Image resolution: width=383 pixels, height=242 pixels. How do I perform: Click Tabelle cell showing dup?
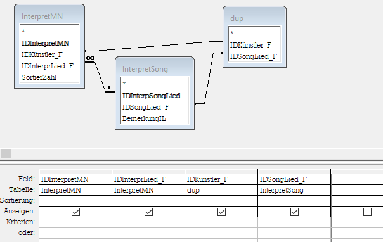point(221,190)
